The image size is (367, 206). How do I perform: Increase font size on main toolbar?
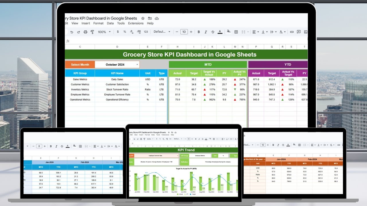191,32
